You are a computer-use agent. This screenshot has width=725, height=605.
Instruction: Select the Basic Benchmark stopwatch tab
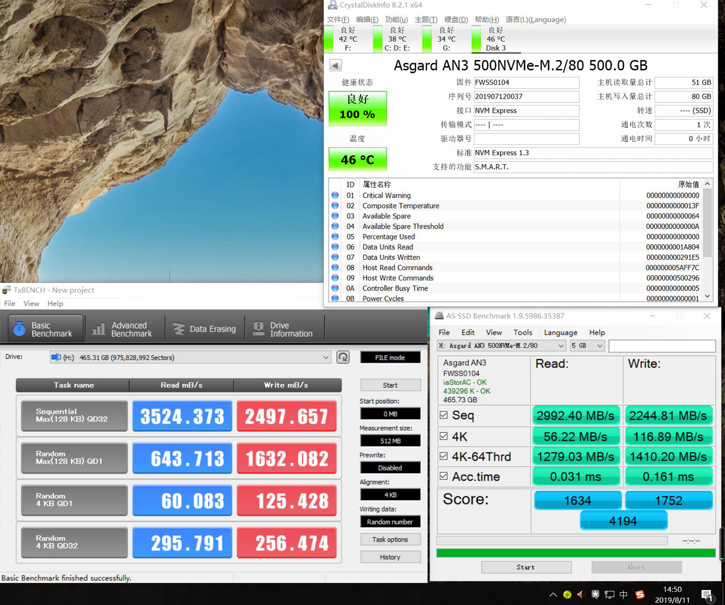coord(44,329)
